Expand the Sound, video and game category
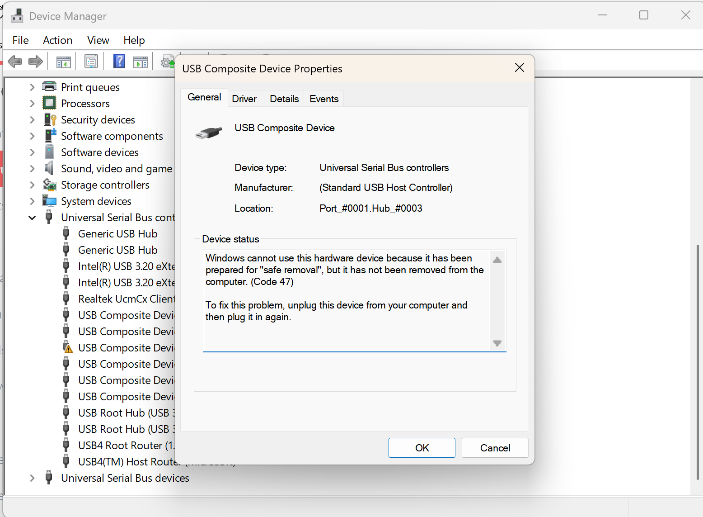This screenshot has width=703, height=517. [32, 169]
